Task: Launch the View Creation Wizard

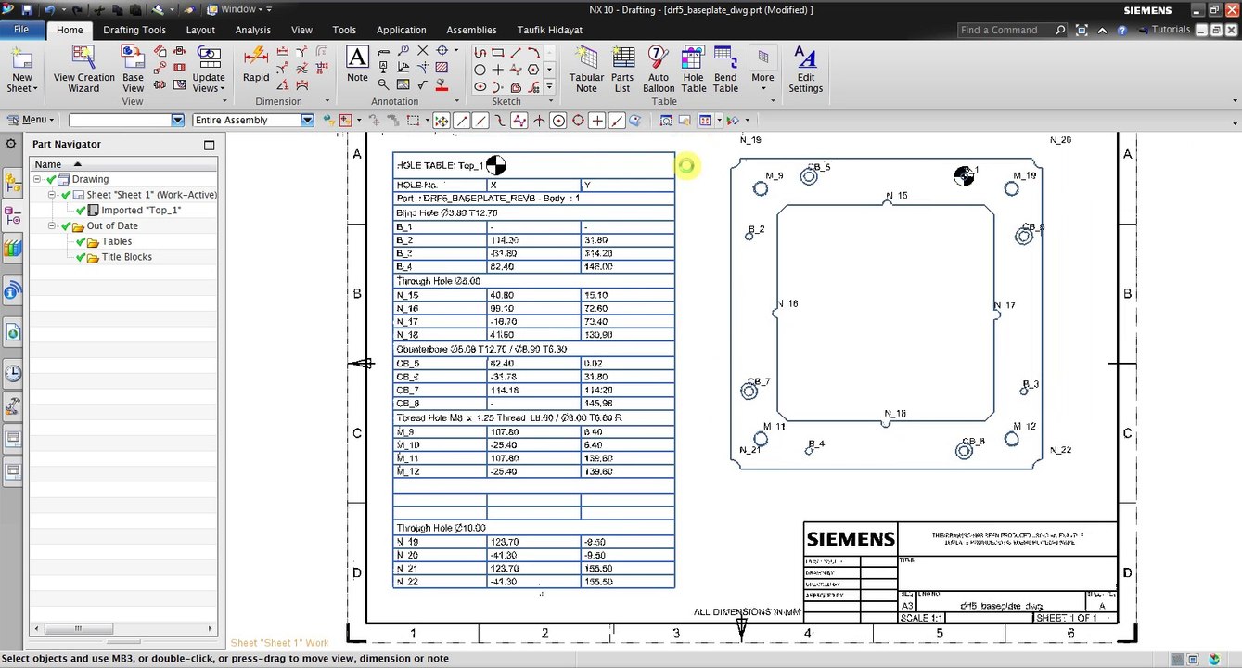Action: (83, 70)
